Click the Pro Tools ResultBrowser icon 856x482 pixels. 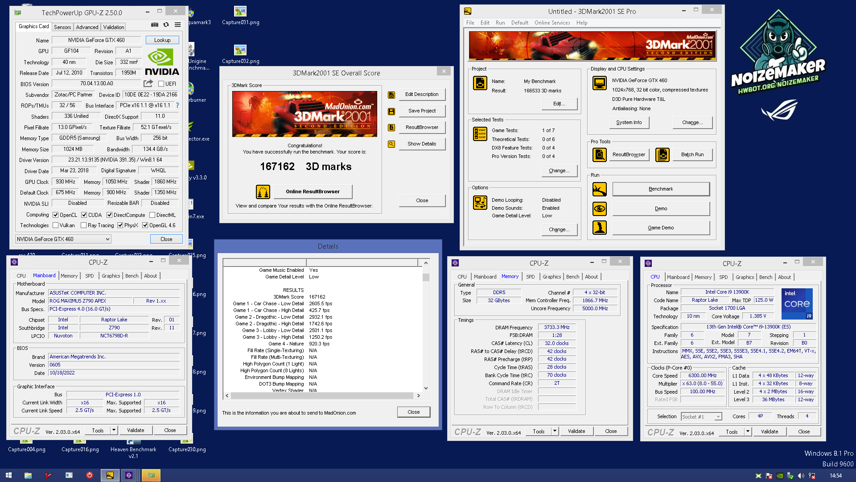(x=600, y=155)
